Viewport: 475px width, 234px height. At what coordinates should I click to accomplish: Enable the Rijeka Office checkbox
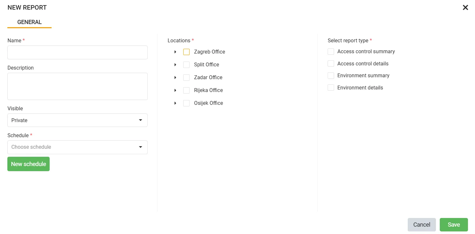click(x=186, y=90)
